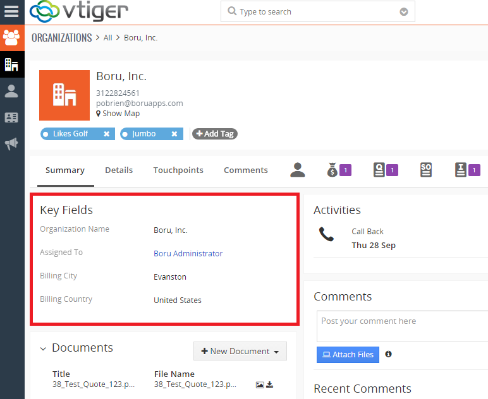Open related Sales Orders icon tab
Image resolution: width=488 pixels, height=399 pixels.
pyautogui.click(x=426, y=170)
